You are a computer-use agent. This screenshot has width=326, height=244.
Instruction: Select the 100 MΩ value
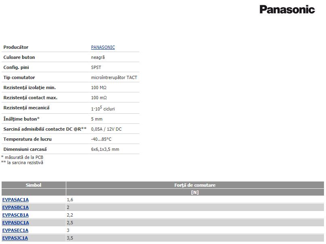click(x=99, y=88)
